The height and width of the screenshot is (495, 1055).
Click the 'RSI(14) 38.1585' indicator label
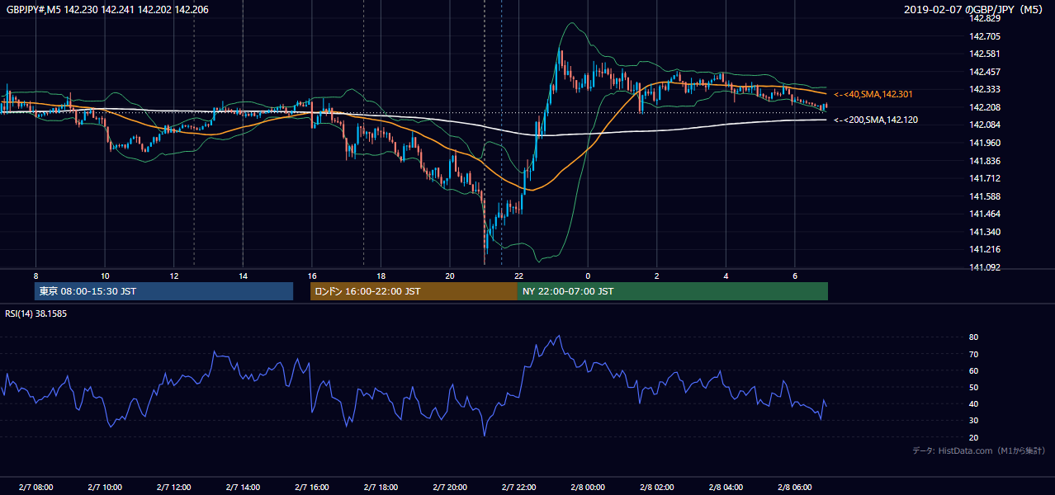click(36, 313)
